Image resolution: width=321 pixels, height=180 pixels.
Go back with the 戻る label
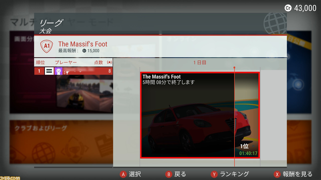(x=180, y=174)
